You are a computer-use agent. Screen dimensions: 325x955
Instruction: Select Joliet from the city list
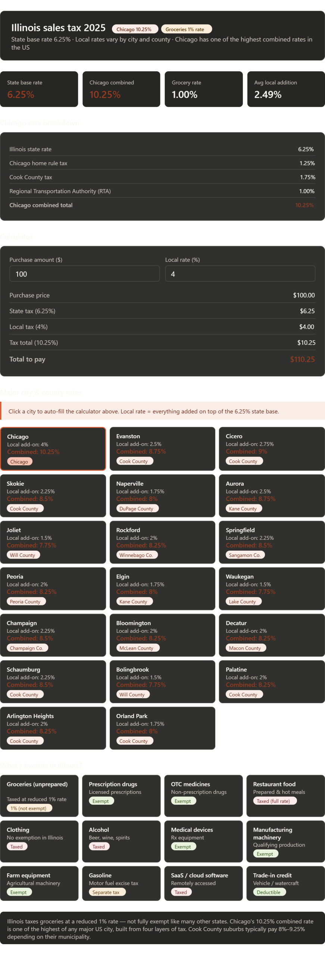[53, 542]
